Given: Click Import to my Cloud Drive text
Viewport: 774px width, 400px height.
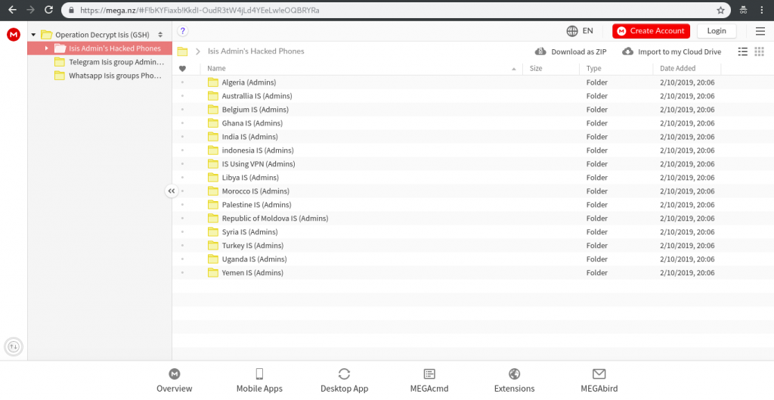Looking at the screenshot, I should click(680, 52).
